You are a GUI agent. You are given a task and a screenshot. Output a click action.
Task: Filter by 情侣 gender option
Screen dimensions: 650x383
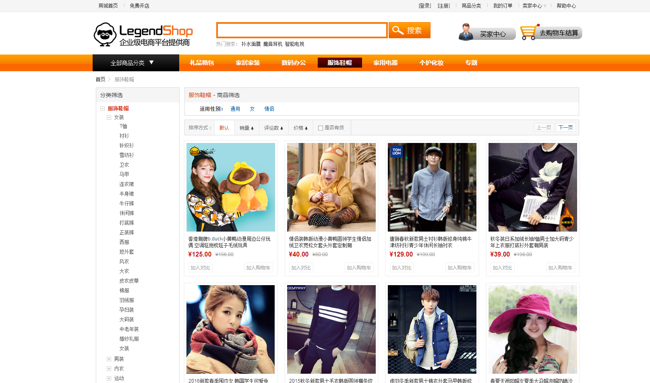coord(269,109)
